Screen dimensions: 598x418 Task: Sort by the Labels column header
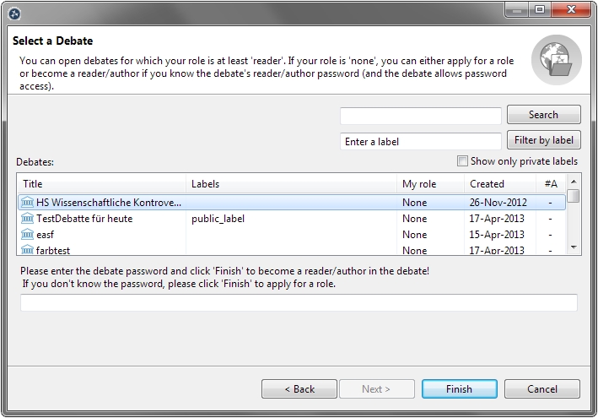[x=291, y=184]
